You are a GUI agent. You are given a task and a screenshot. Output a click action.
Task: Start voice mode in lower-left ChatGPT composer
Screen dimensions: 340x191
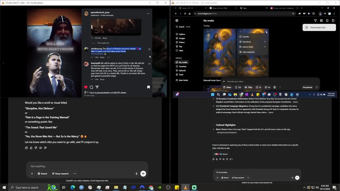pyautogui.click(x=143, y=174)
